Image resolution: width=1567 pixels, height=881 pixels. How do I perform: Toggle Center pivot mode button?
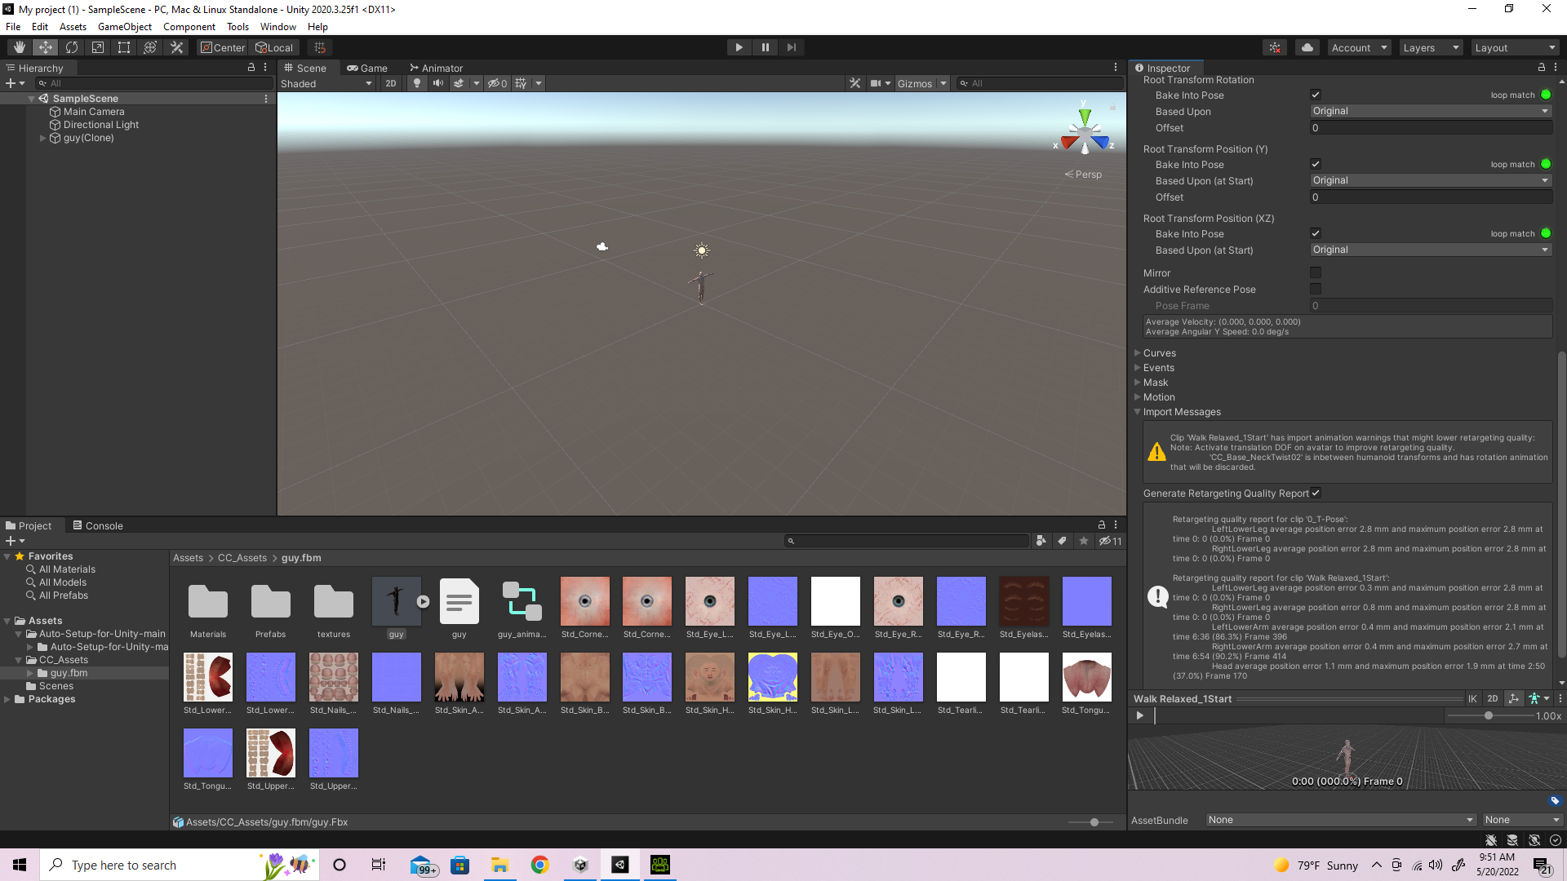tap(223, 47)
